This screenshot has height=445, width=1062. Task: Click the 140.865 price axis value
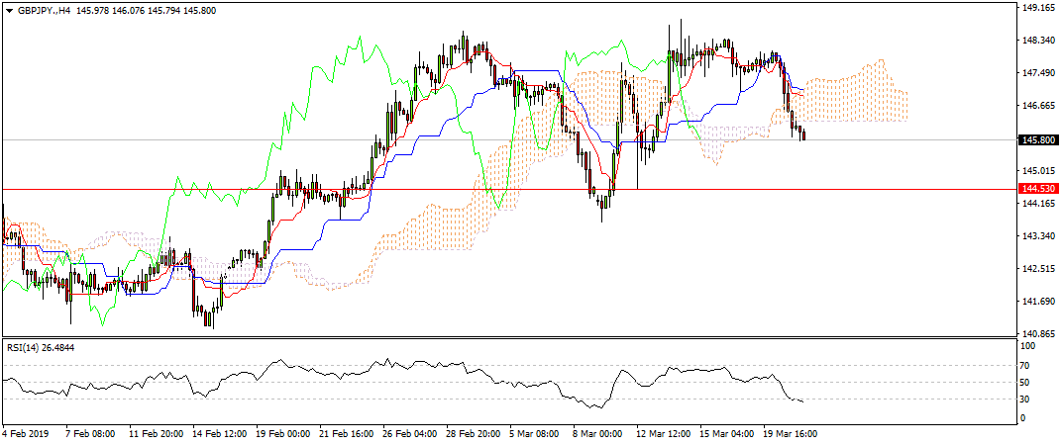(x=1038, y=333)
